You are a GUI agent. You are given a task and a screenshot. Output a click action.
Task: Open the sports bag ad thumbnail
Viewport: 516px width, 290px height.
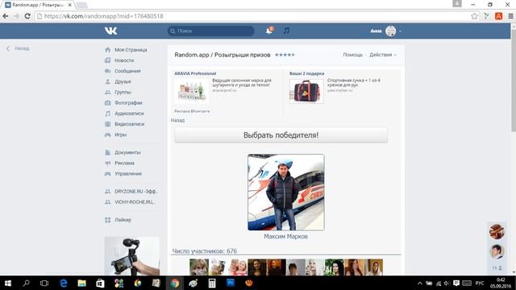click(x=306, y=91)
